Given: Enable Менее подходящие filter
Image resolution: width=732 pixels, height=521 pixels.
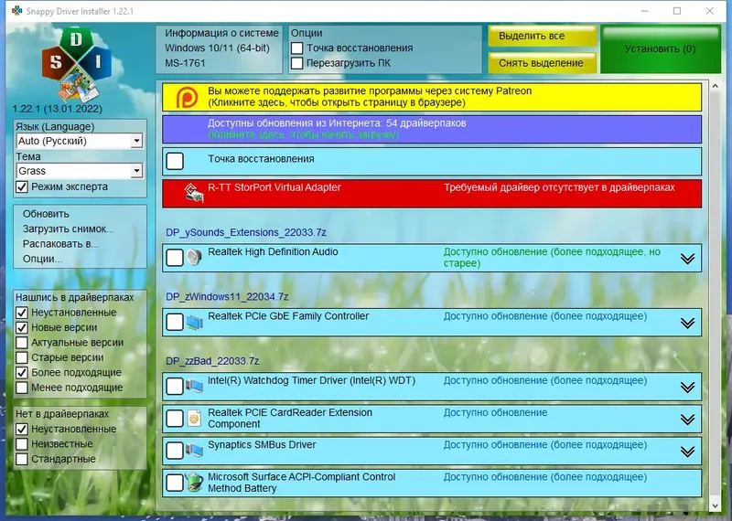Looking at the screenshot, I should click(x=21, y=388).
